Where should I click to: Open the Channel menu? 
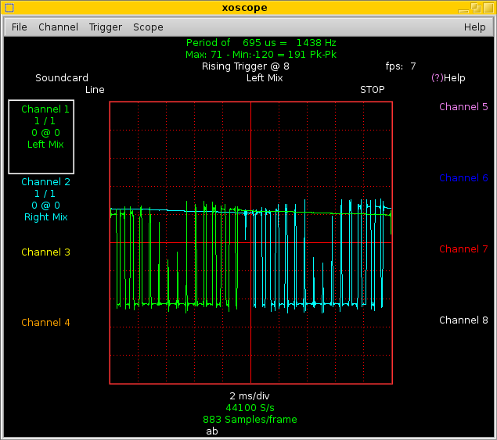click(x=59, y=27)
